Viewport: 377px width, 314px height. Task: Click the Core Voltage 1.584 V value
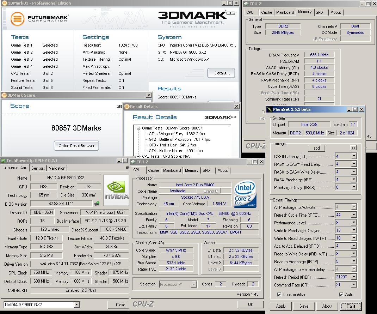click(x=219, y=204)
